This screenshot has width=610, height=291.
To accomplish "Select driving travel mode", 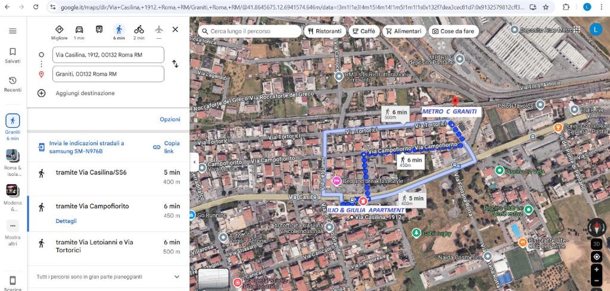I will 79,31.
